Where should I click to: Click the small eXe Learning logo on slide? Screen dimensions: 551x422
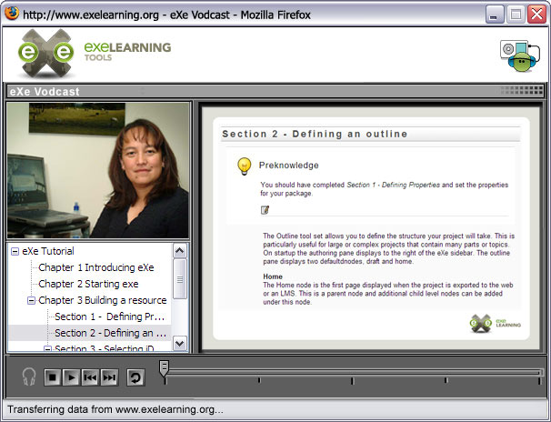(x=496, y=323)
